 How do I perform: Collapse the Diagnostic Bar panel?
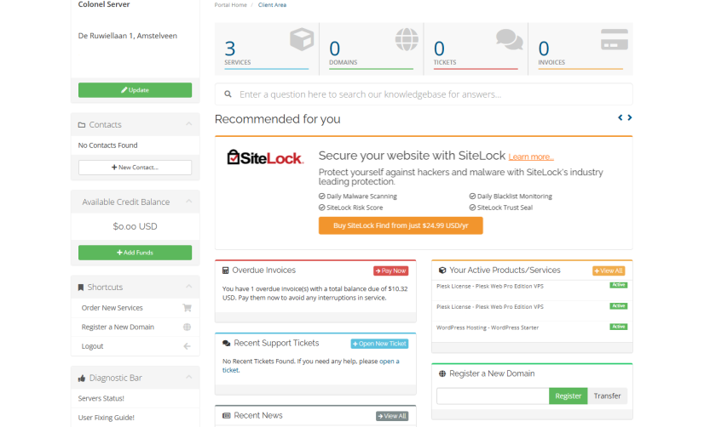click(188, 378)
